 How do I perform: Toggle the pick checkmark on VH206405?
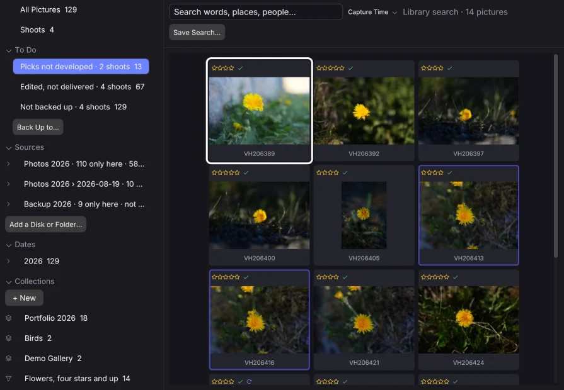[345, 172]
